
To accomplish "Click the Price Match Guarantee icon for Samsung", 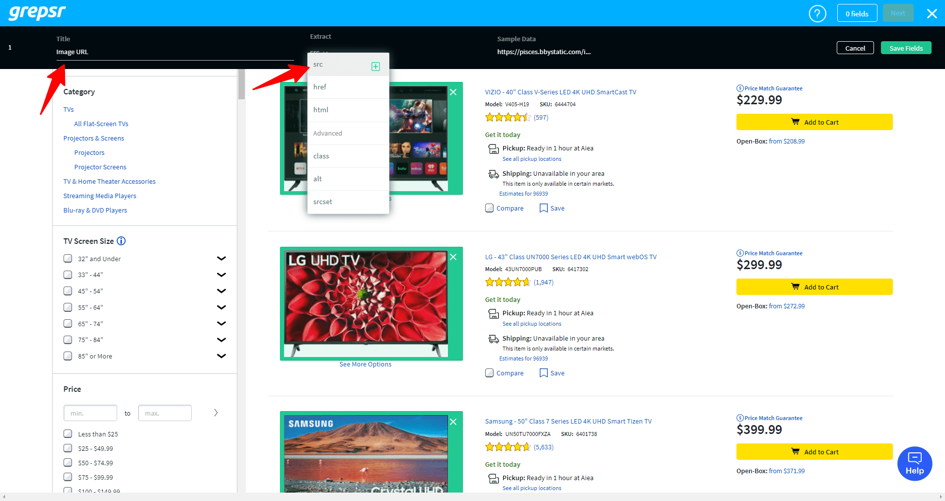I will click(740, 418).
